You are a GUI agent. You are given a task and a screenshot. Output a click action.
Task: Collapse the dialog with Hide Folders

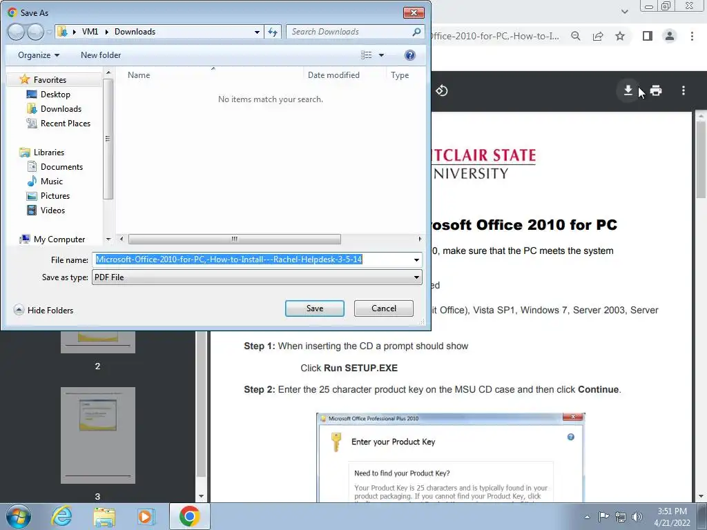tap(43, 310)
